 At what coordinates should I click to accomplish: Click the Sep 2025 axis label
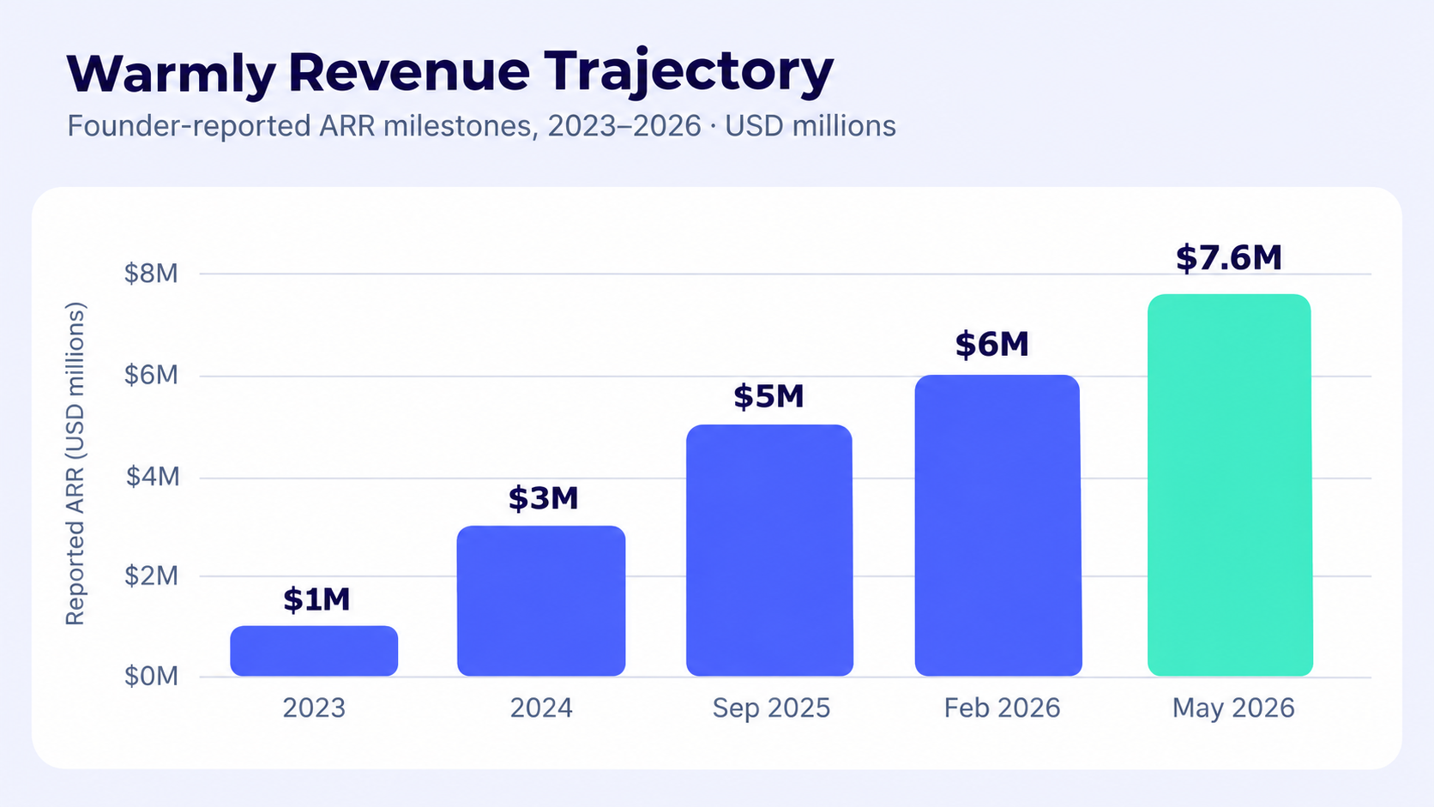tap(771, 708)
